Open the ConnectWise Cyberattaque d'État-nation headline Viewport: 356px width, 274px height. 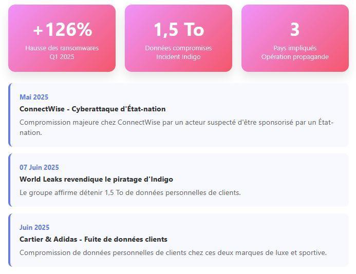(92, 109)
